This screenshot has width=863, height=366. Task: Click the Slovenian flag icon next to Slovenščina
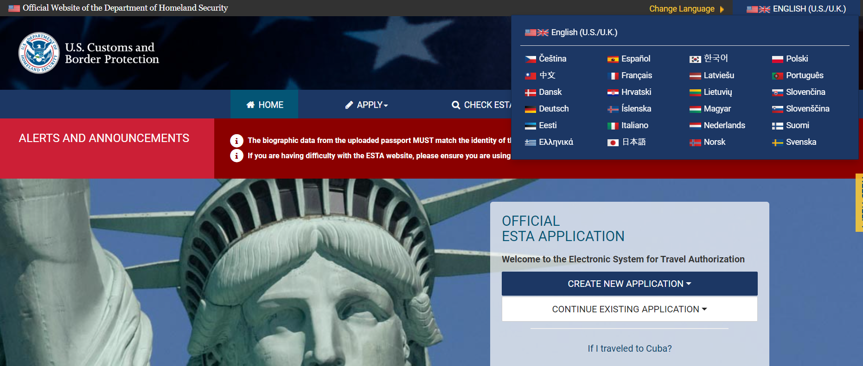778,109
